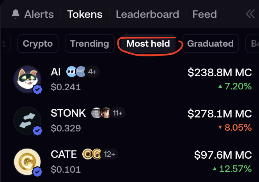259x182 pixels.
Task: Show STONK token's 11+ holders badge
Action: click(x=118, y=113)
